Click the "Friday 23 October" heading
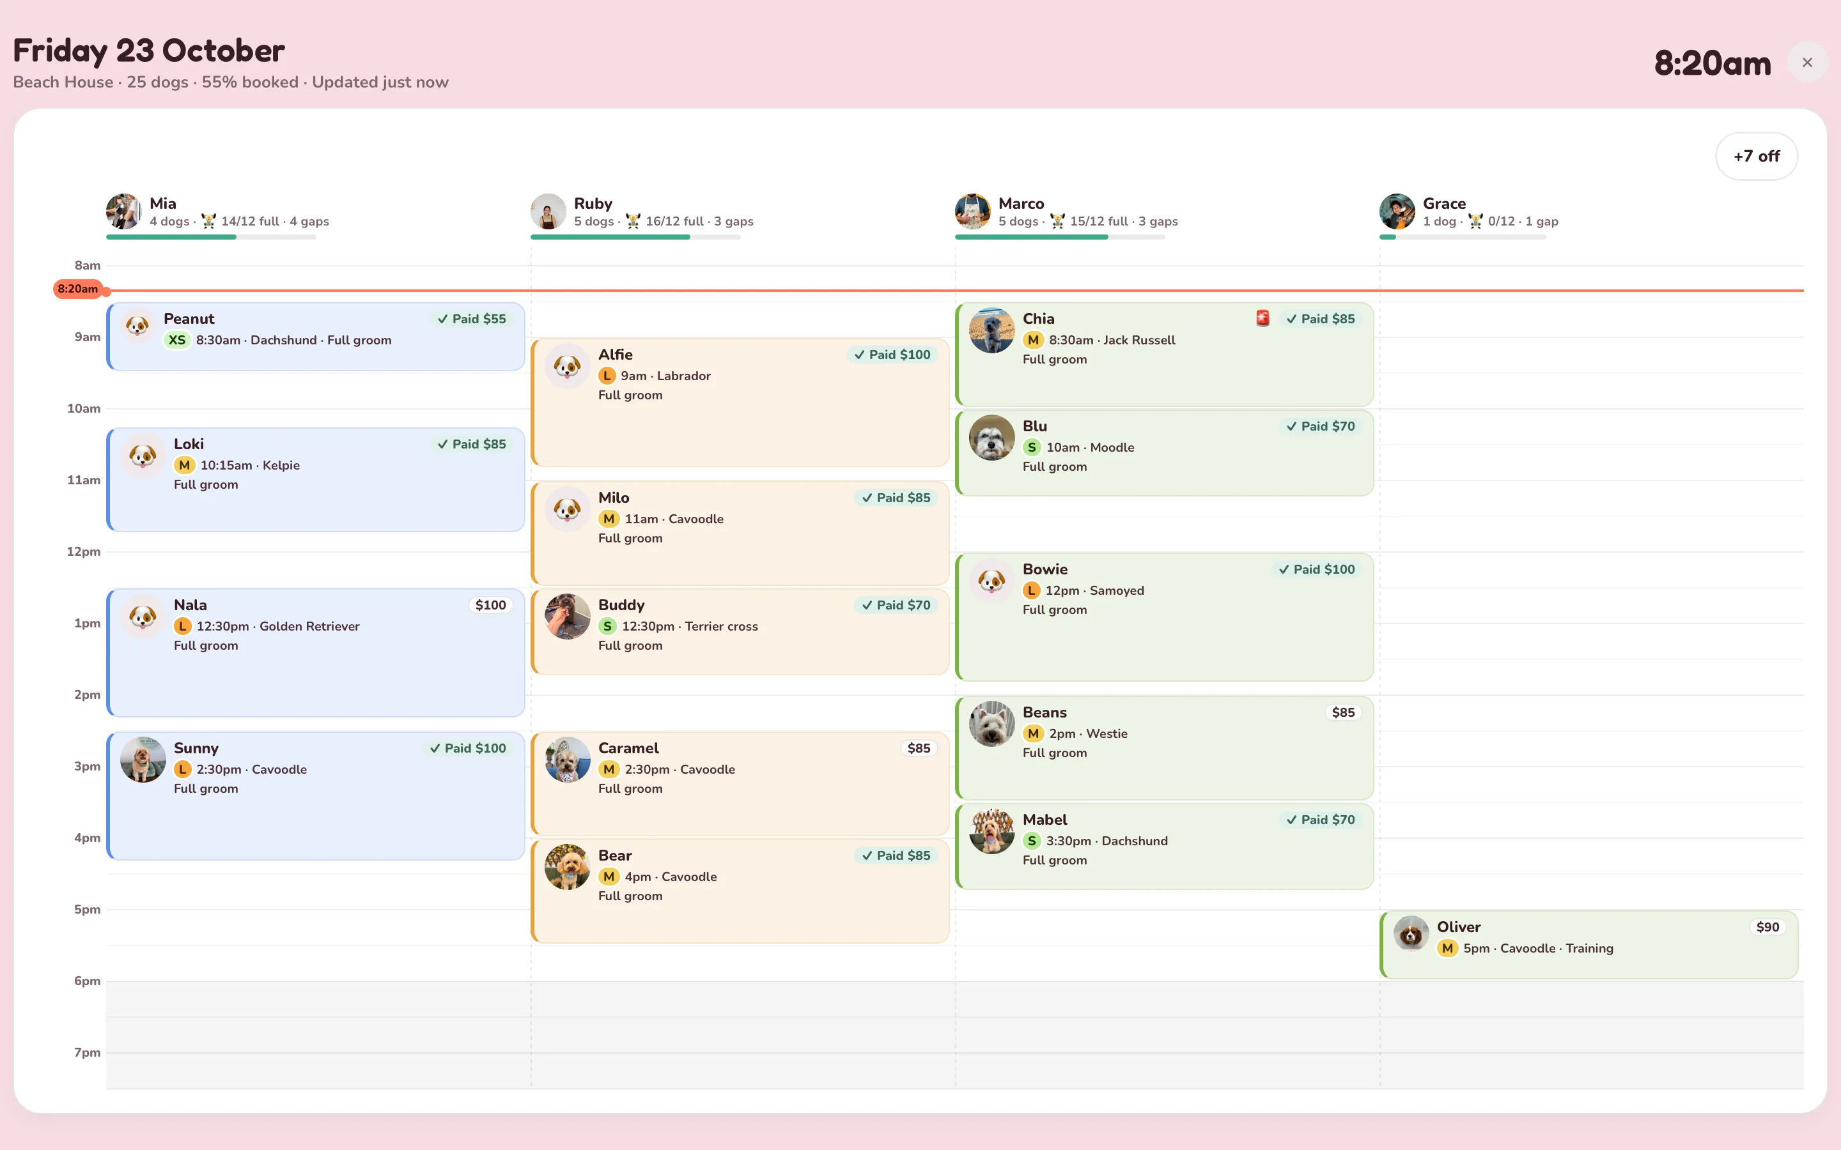The image size is (1841, 1150). 149,51
